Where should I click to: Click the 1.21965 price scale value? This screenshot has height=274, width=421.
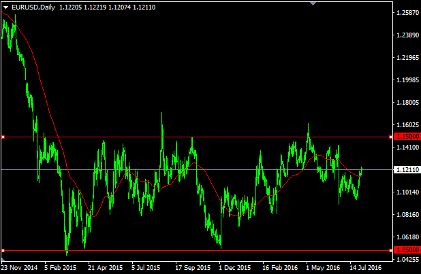click(407, 58)
